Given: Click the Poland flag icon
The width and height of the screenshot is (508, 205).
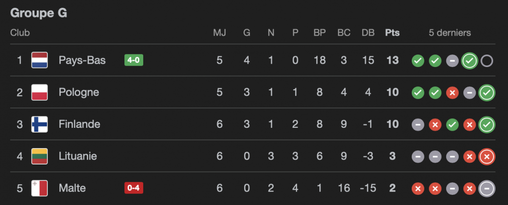Looking at the screenshot, I should pyautogui.click(x=39, y=92).
